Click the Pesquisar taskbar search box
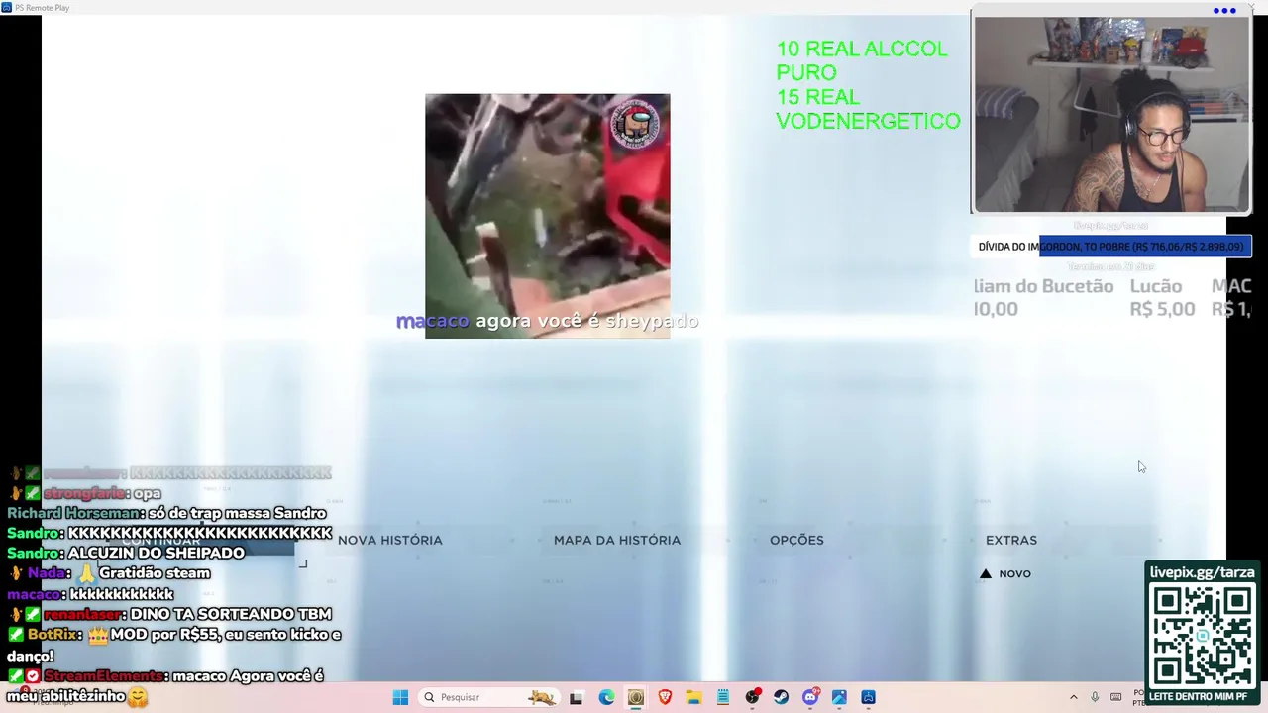Image resolution: width=1268 pixels, height=713 pixels. coord(488,697)
